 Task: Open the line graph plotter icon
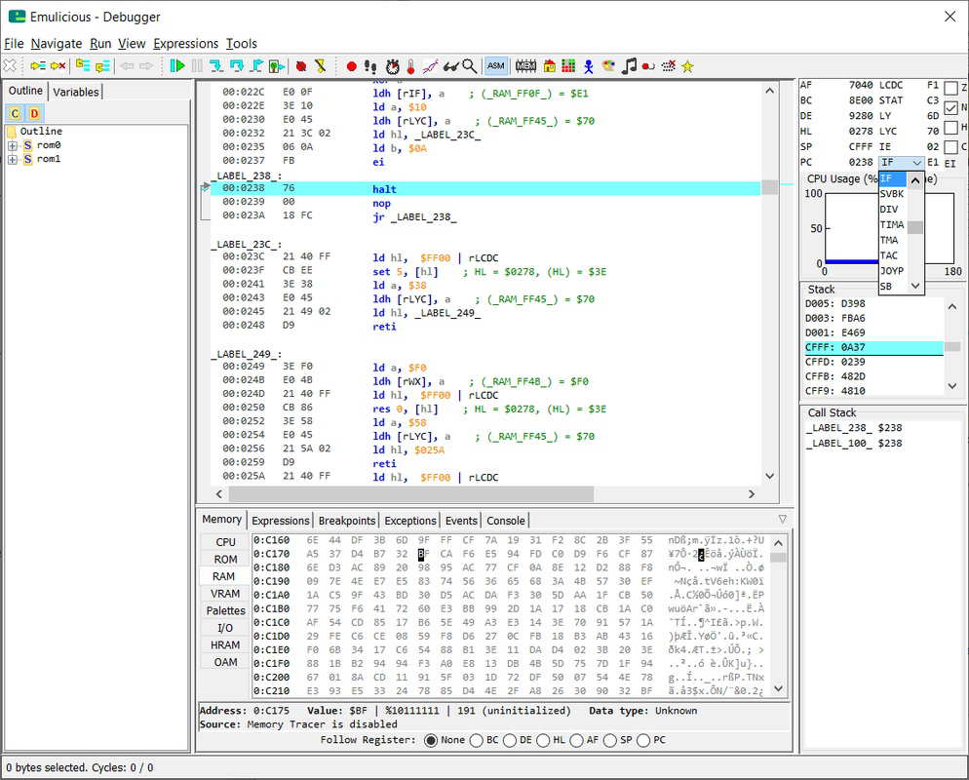tap(430, 66)
